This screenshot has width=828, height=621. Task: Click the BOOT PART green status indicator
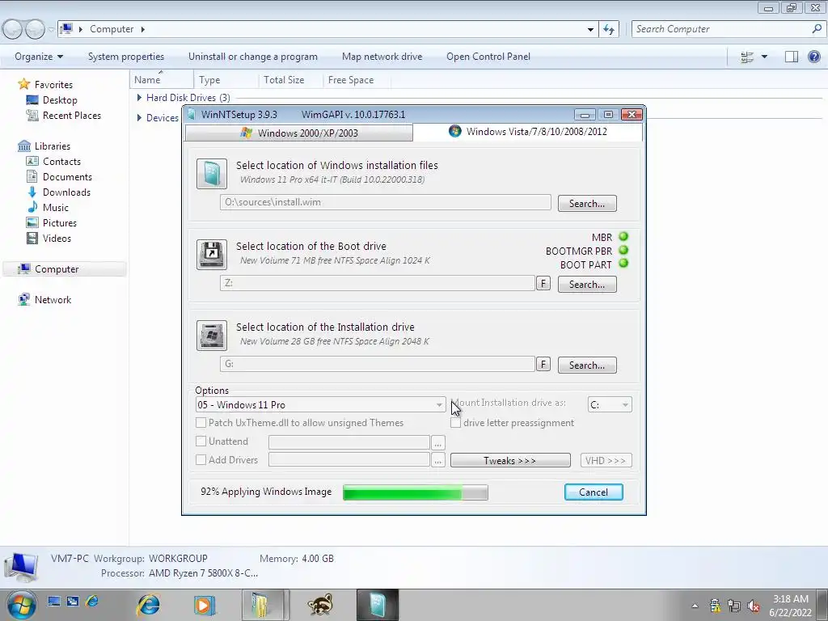(x=623, y=264)
